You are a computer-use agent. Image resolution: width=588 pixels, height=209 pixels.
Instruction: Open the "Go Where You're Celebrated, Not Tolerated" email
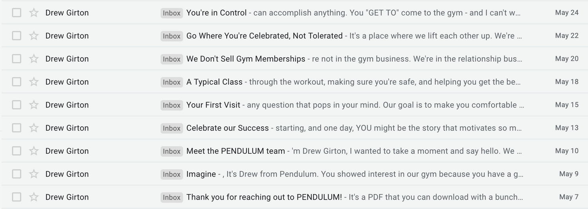(x=264, y=36)
